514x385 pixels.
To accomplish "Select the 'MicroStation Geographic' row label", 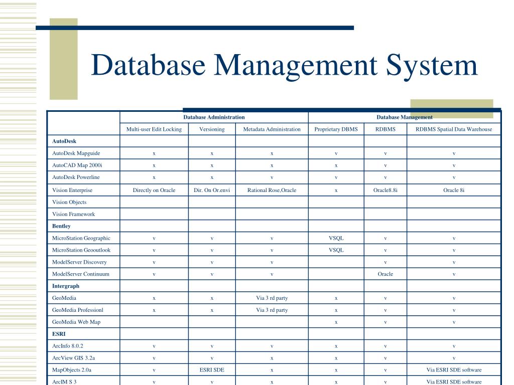I will click(x=81, y=238).
